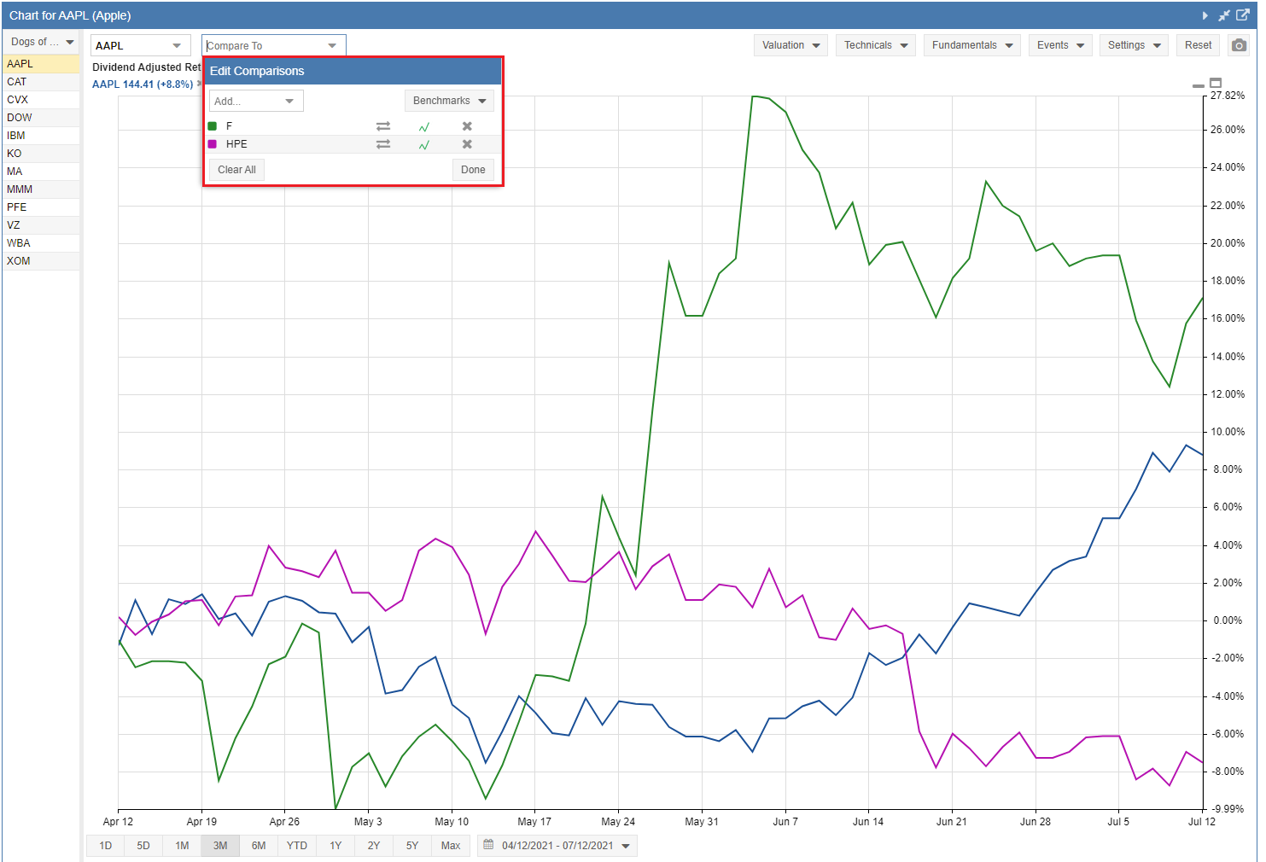Viewport: 1266px width, 862px height.
Task: Remove the HPE comparison
Action: point(467,144)
